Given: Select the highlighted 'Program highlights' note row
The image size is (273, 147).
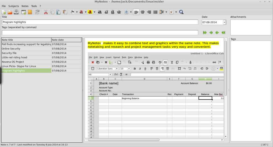Looking at the screenshot, I should coord(41,70).
